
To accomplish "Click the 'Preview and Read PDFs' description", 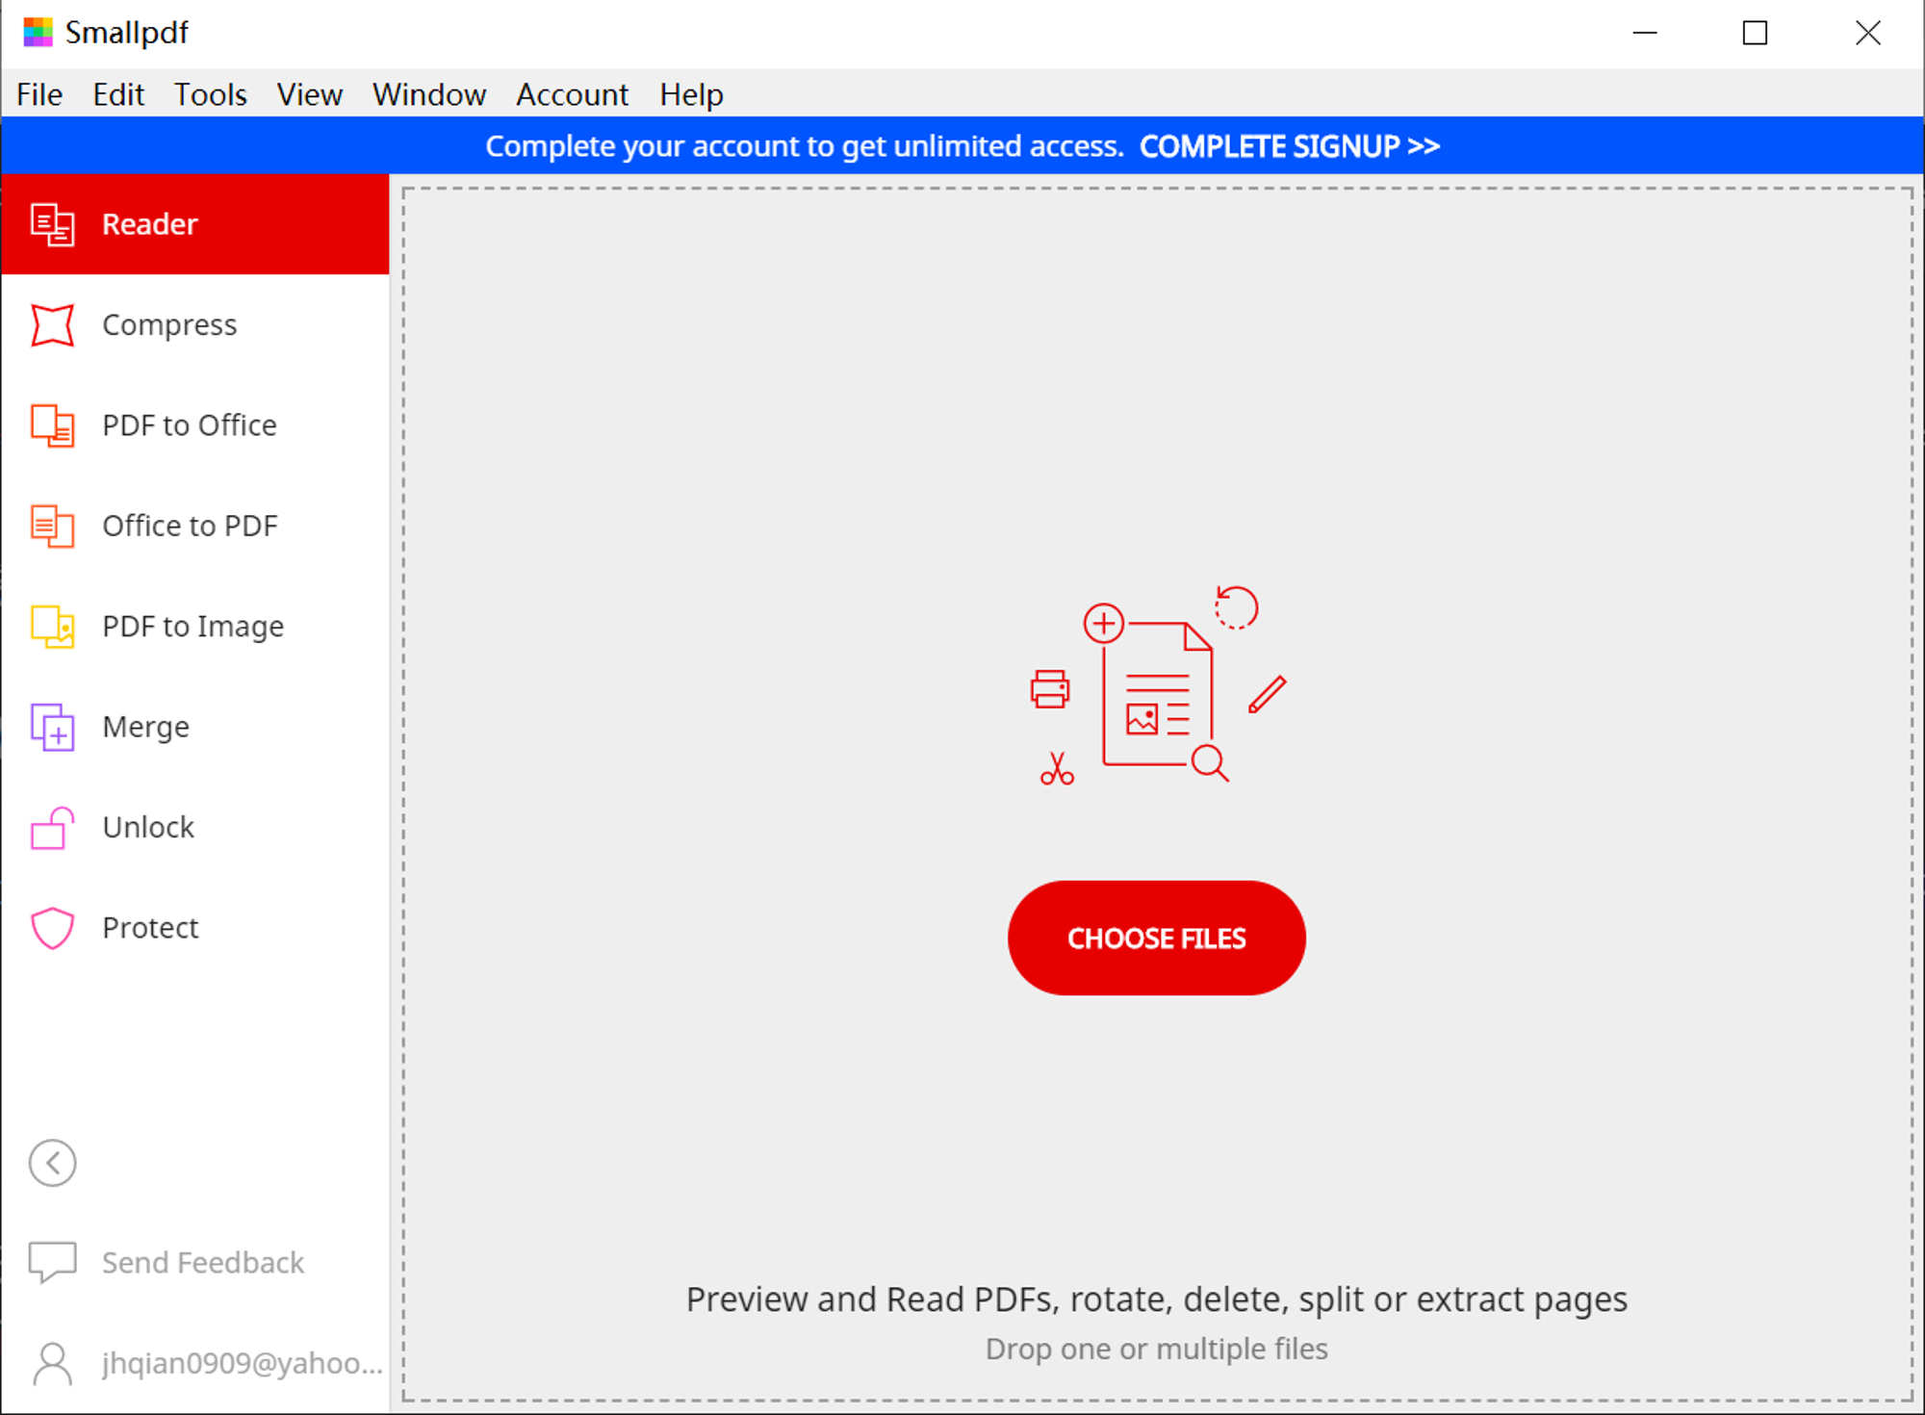I will click(x=1157, y=1299).
